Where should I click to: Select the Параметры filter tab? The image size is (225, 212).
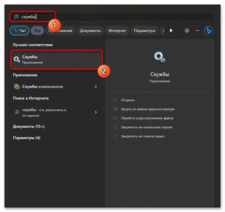[144, 30]
